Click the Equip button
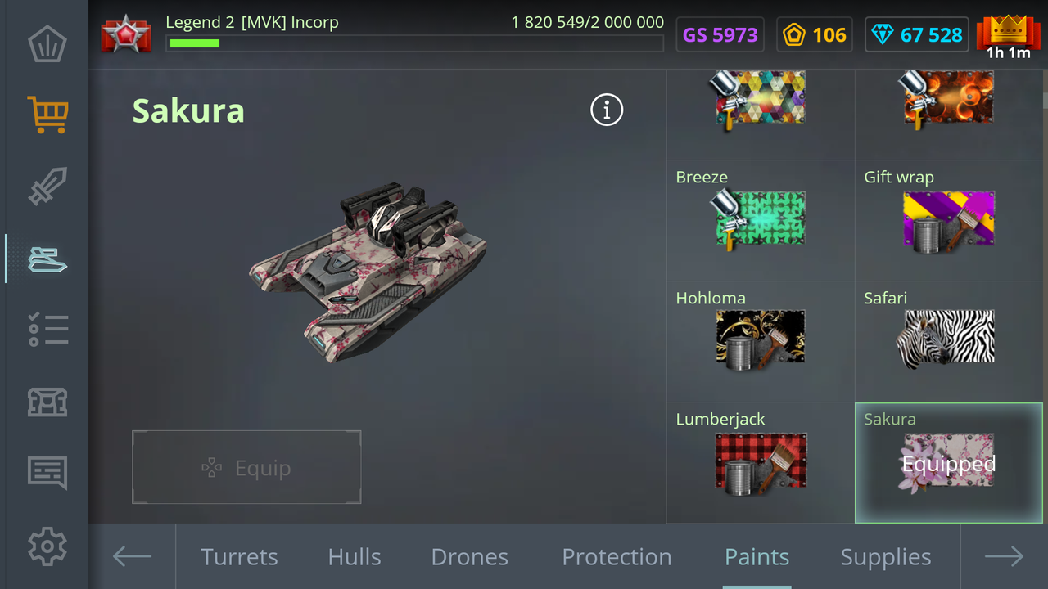 [246, 467]
